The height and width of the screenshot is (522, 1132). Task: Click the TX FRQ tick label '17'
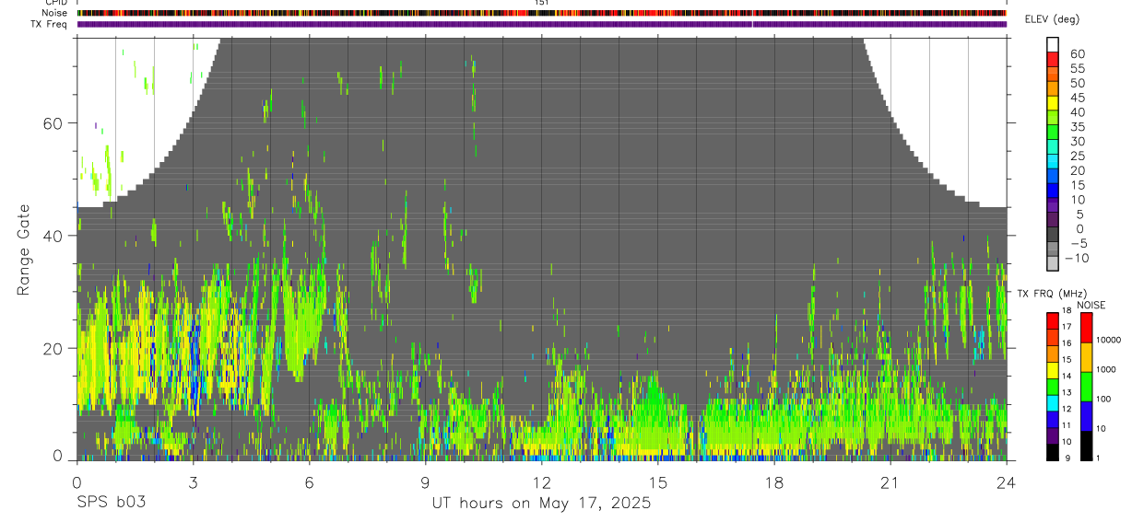[1067, 327]
